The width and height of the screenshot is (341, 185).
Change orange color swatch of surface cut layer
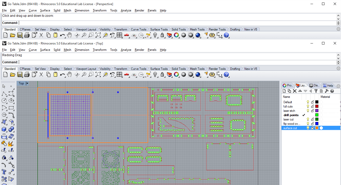(x=317, y=128)
